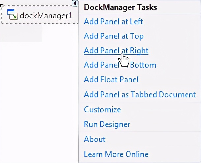The image size is (201, 163).
Task: Launch Run Designer
Action: [x=107, y=124]
